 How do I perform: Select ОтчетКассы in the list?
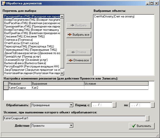32,43
